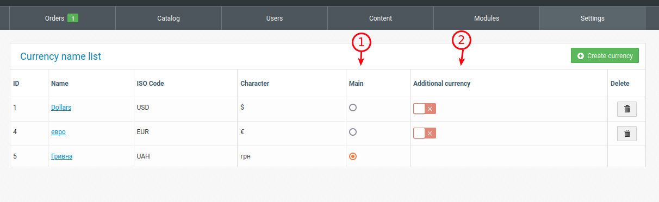Open the Orders tab

pyautogui.click(x=63, y=18)
